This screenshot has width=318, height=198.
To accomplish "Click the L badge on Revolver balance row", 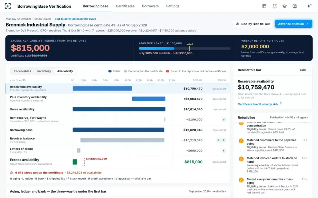I will tap(219, 140).
